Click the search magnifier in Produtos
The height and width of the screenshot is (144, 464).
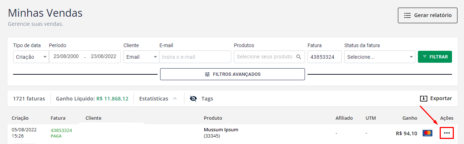point(299,57)
